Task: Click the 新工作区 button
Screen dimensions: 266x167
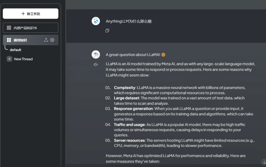Action: tap(30, 14)
